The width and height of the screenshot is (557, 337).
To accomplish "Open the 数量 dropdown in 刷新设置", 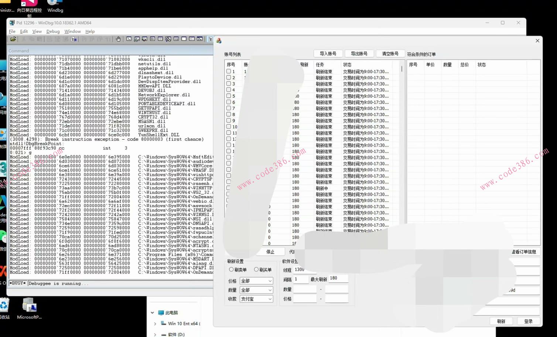I will [x=256, y=290].
